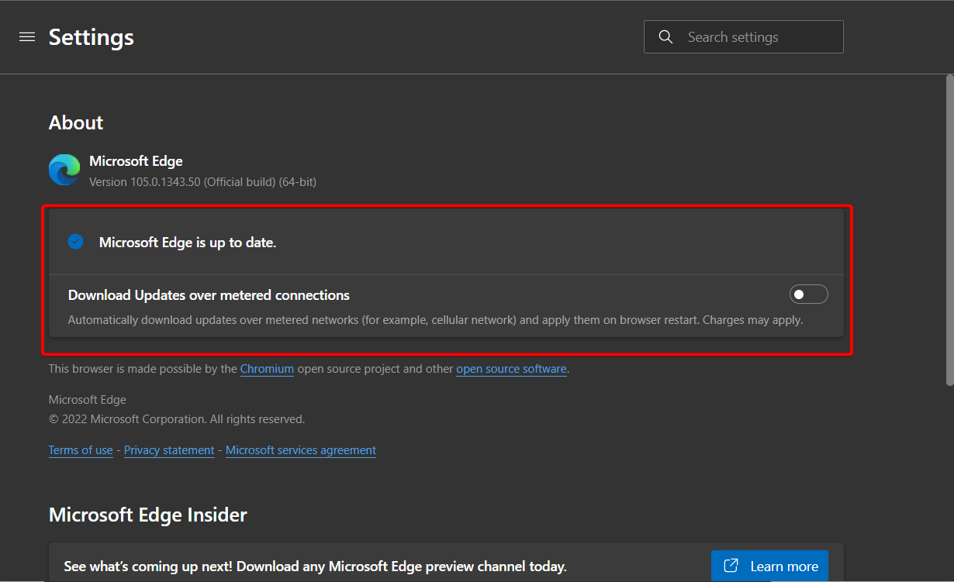954x582 pixels.
Task: Click the Settings page title
Action: click(92, 37)
